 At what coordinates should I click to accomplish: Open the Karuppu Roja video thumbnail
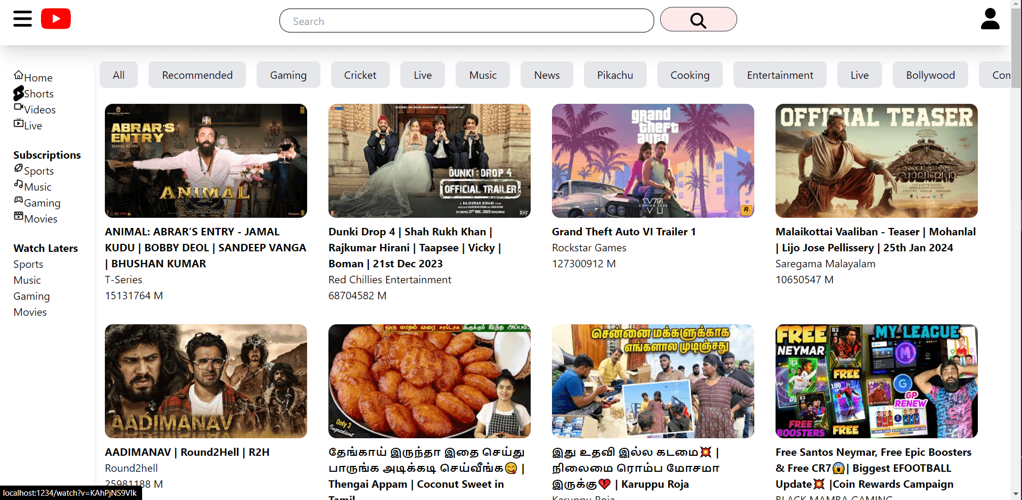click(653, 381)
